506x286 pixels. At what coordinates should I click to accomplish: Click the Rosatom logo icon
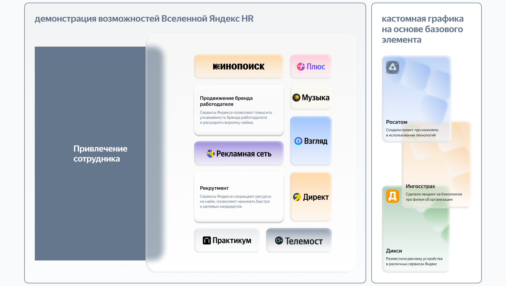[392, 67]
